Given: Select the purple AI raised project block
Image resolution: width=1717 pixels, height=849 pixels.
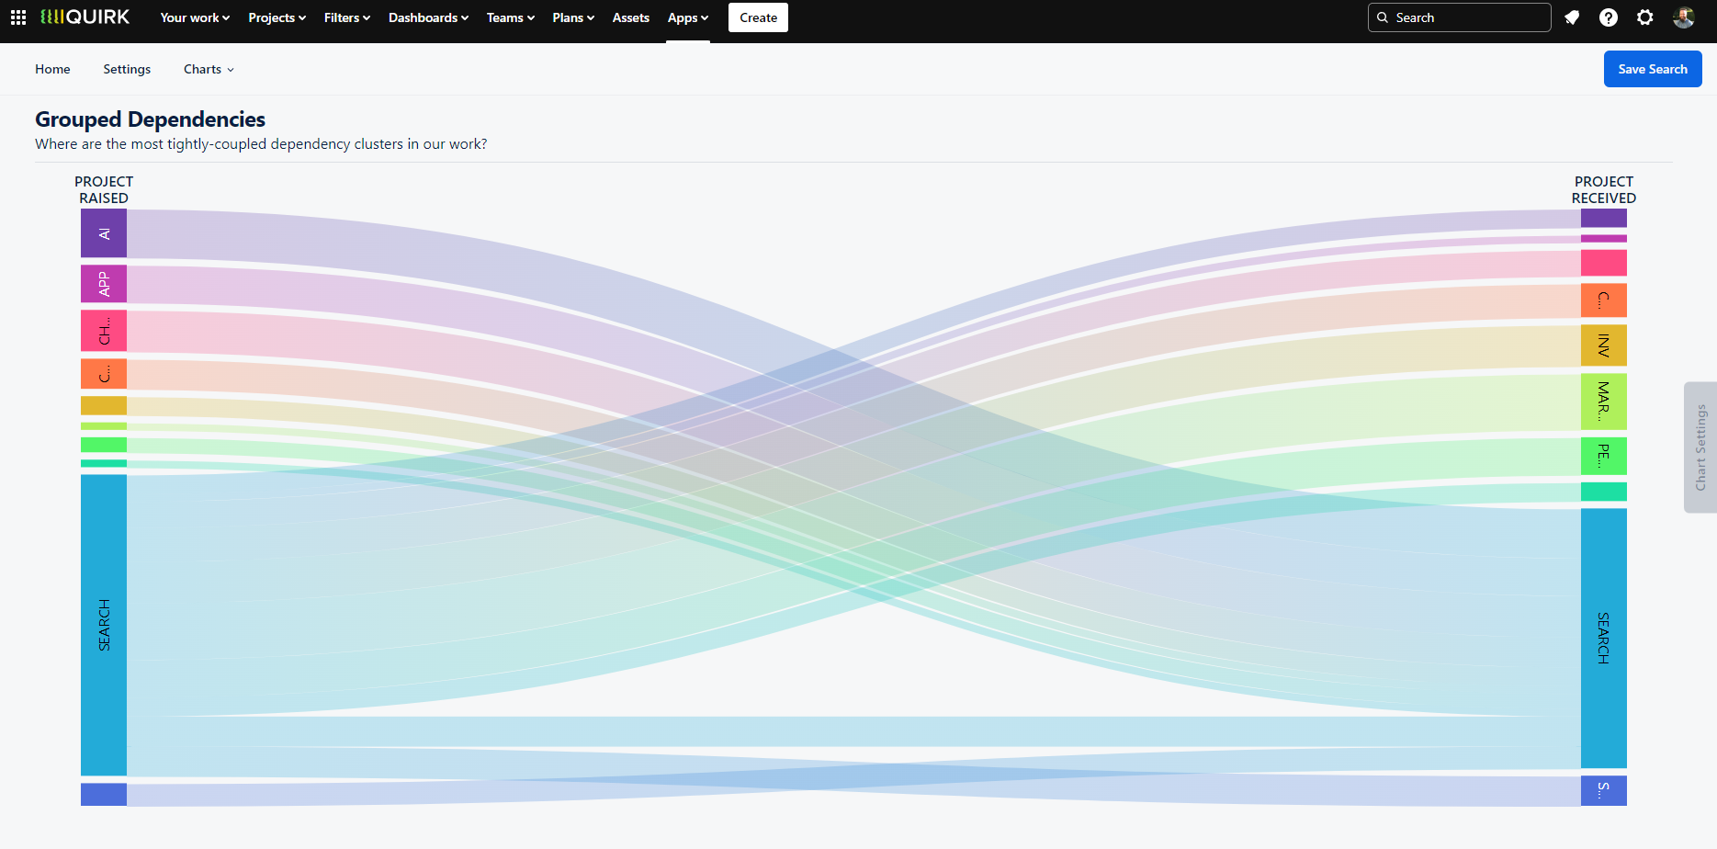Looking at the screenshot, I should click(x=104, y=233).
